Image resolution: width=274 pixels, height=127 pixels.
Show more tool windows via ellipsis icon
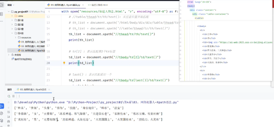point(1,21)
